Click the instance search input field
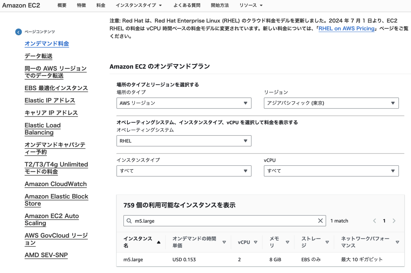 coord(221,221)
